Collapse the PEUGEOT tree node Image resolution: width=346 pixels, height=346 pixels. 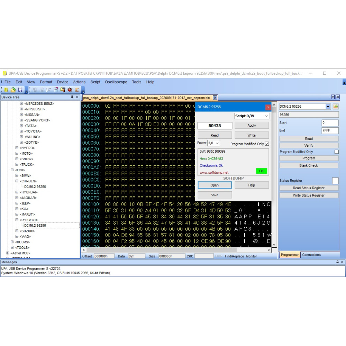pos(17,220)
